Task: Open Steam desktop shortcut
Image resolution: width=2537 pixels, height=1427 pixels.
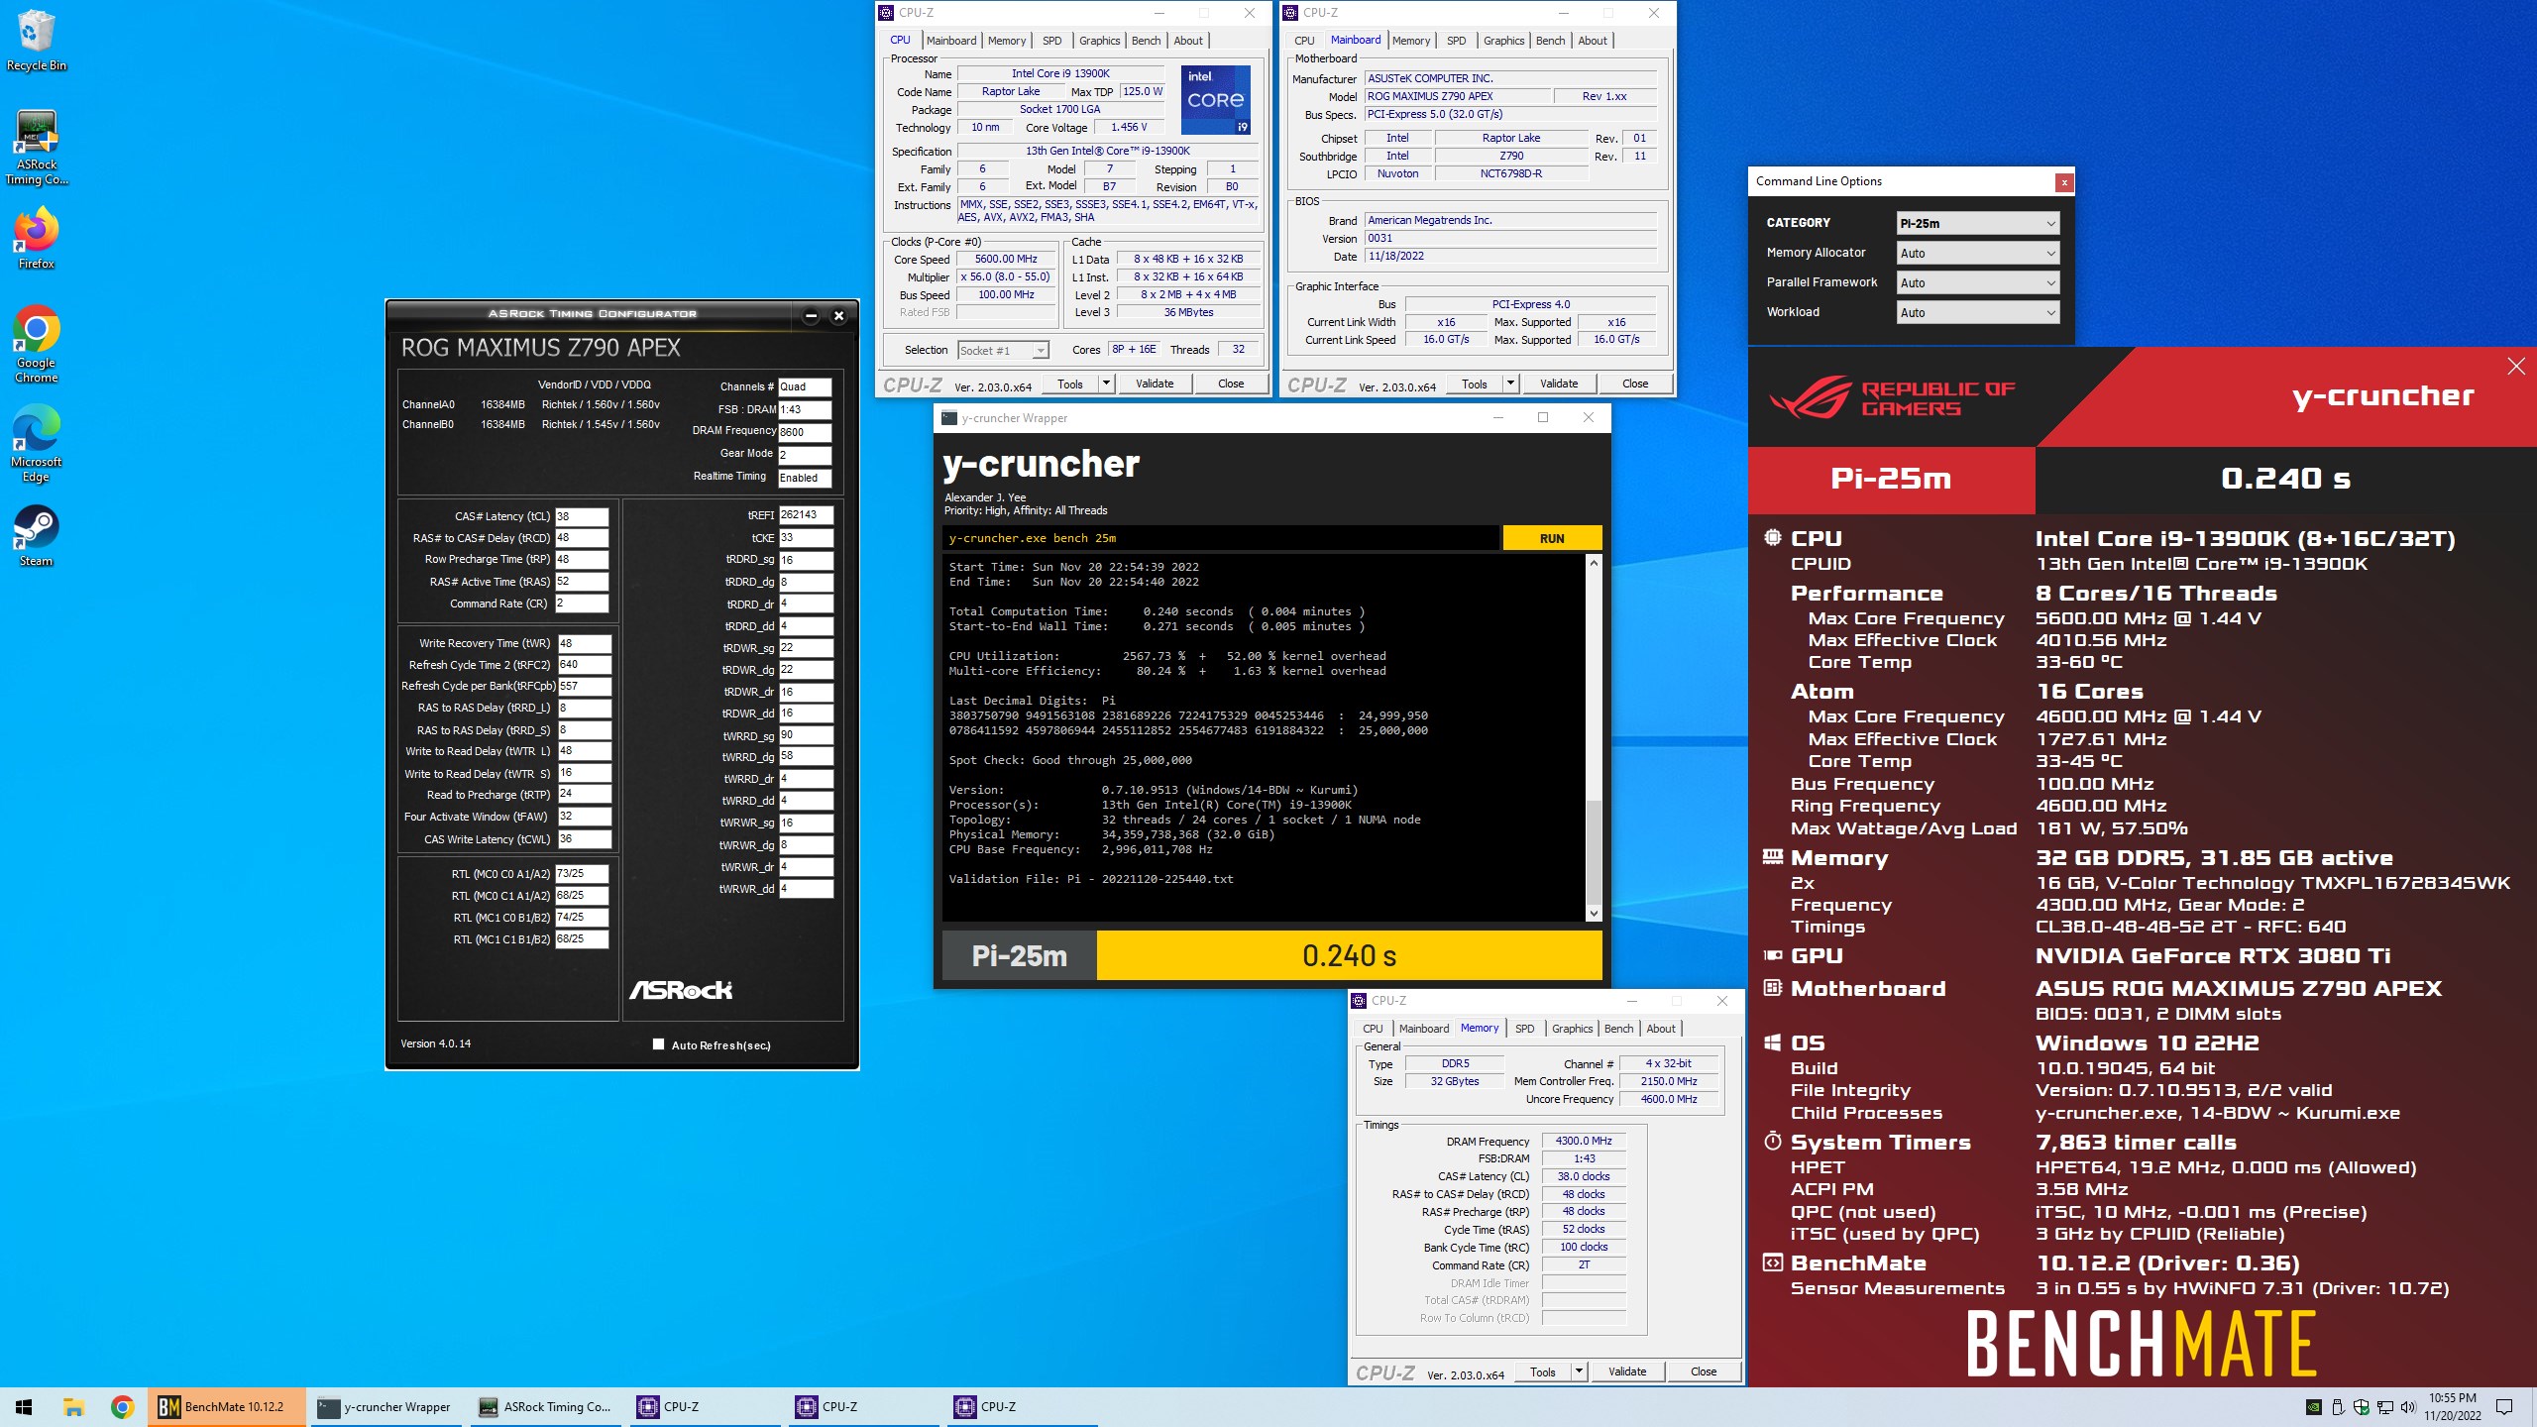Action: (37, 535)
